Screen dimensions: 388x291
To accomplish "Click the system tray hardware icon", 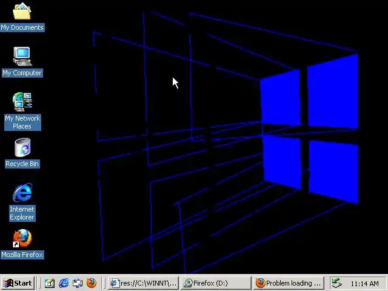I will pos(337,283).
